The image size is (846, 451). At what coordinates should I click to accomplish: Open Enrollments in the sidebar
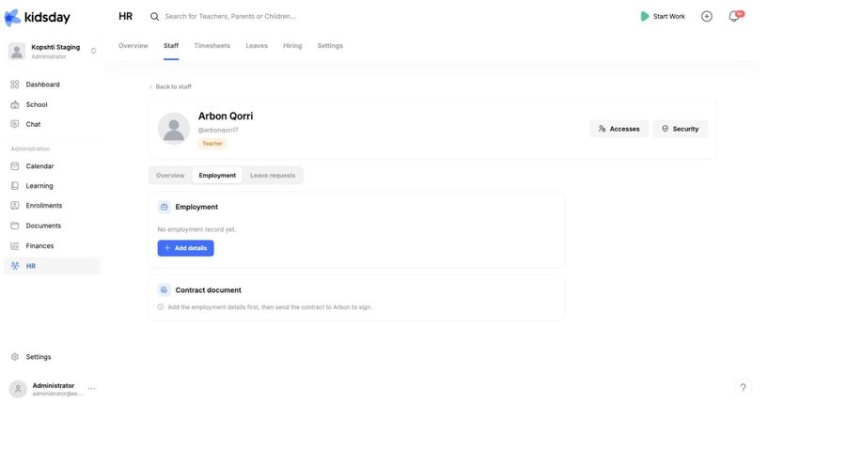click(x=52, y=206)
